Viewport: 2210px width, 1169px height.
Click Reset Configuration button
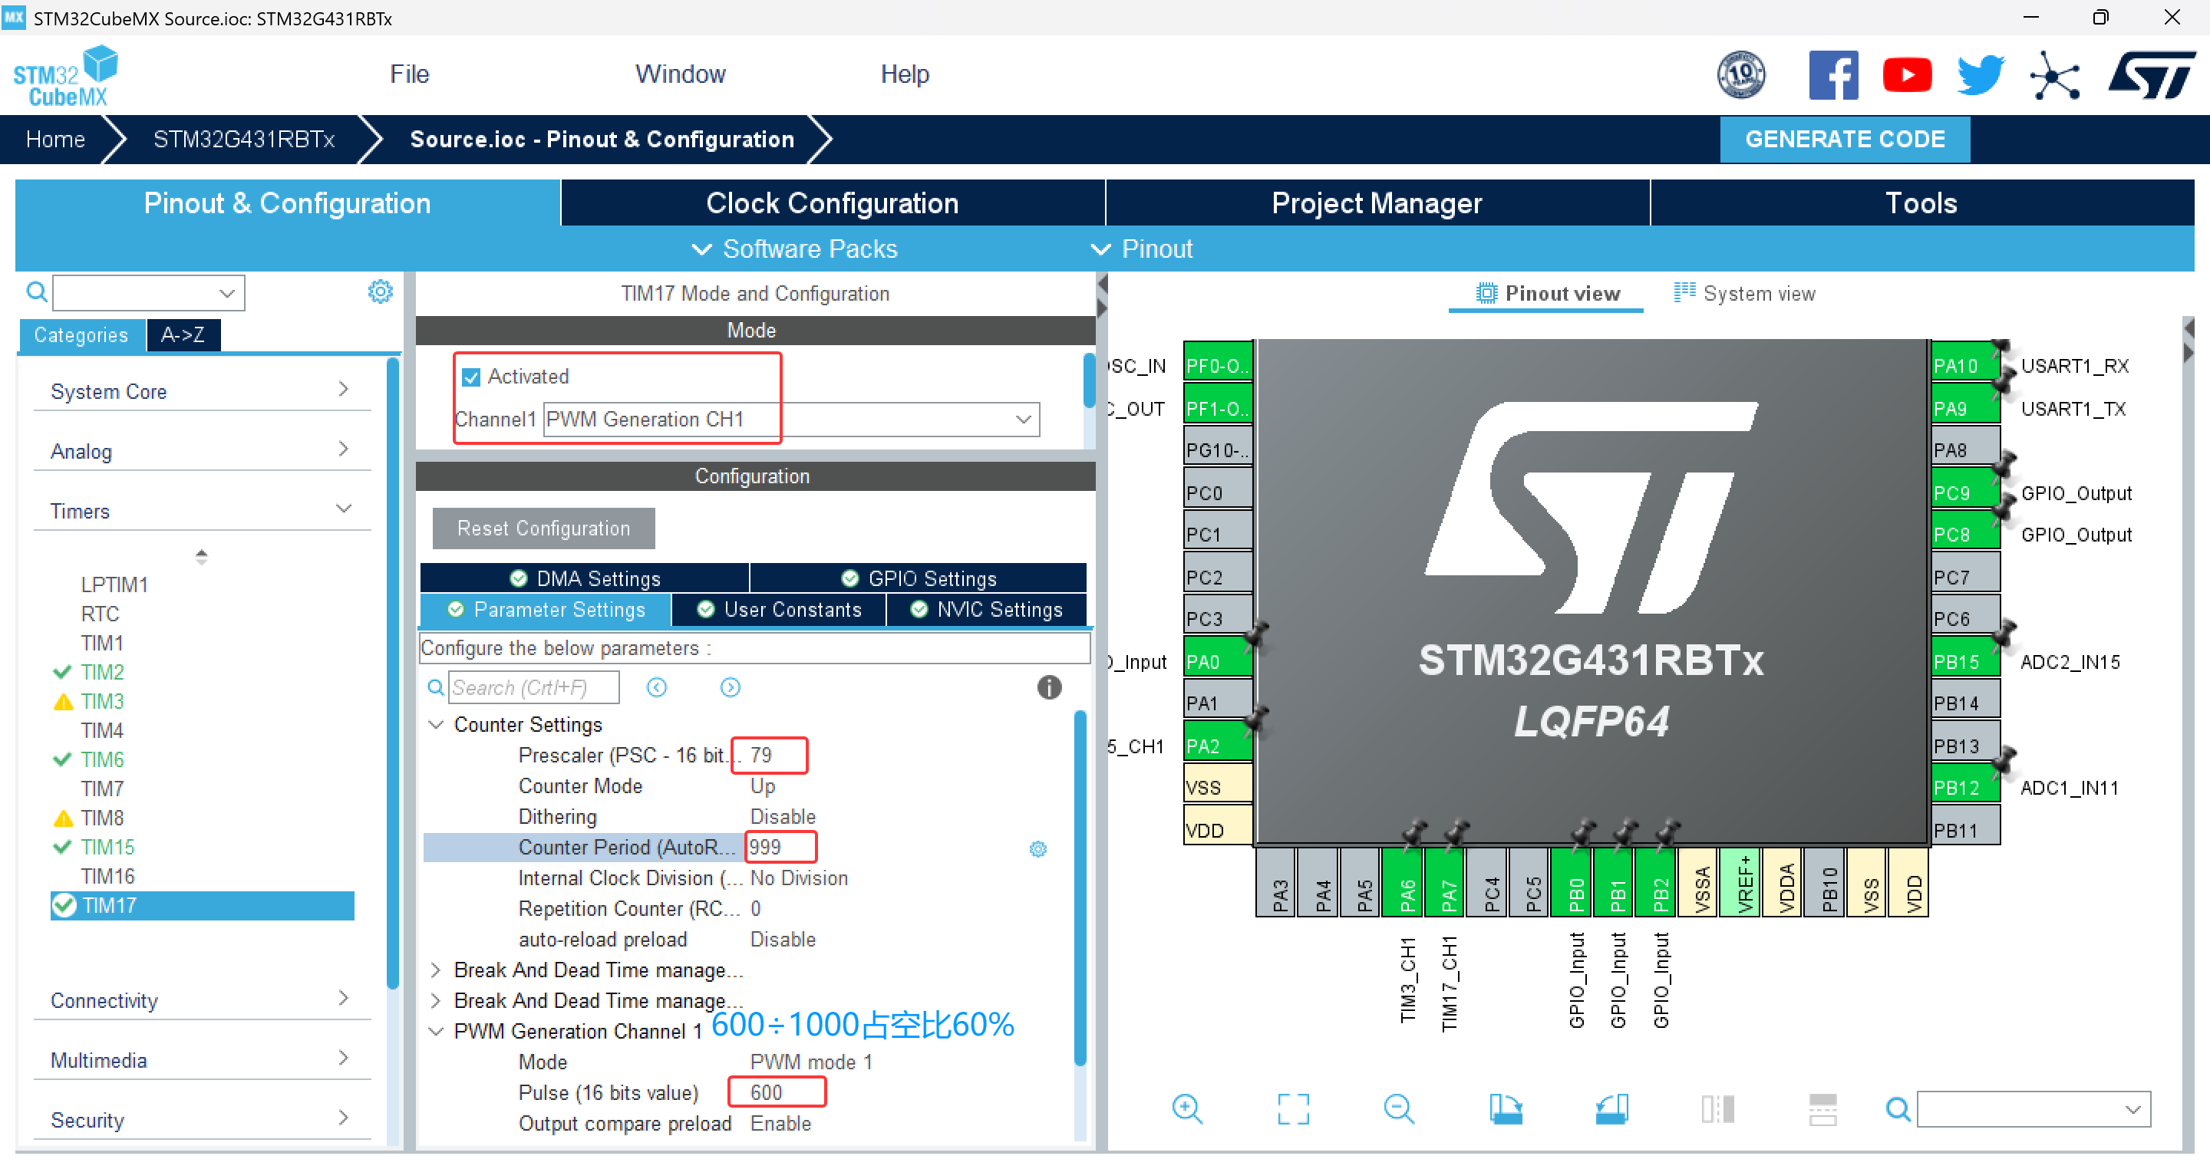(544, 529)
